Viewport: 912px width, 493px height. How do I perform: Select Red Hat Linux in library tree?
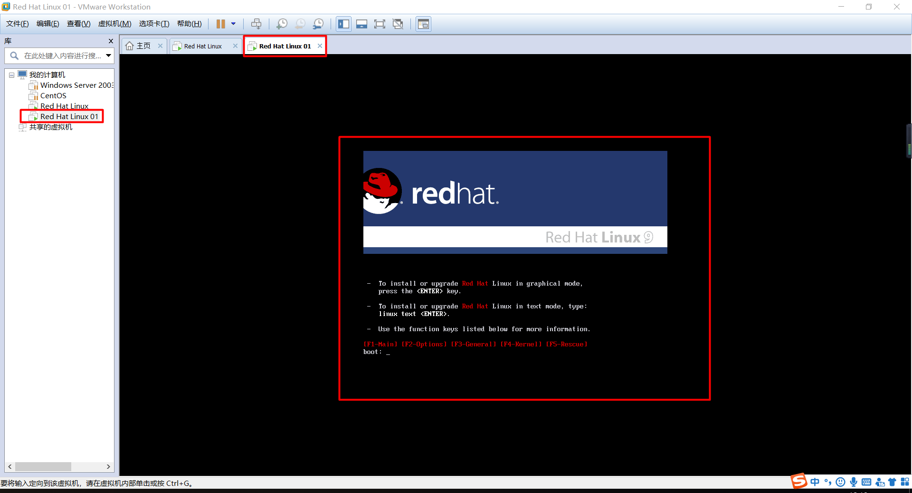tap(64, 106)
